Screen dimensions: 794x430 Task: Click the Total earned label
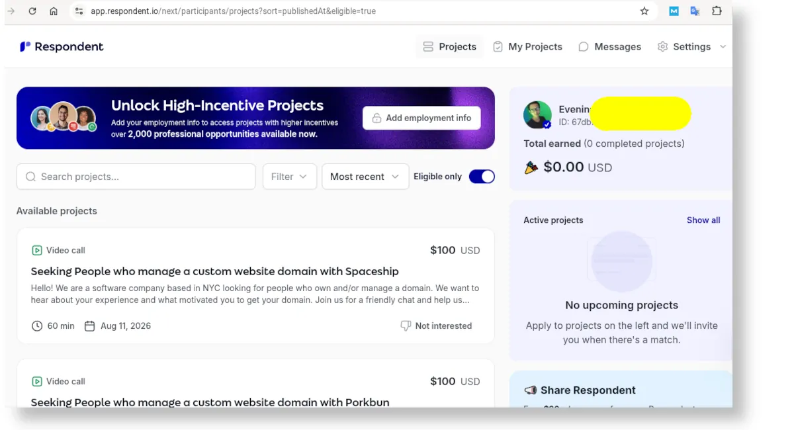coord(552,144)
